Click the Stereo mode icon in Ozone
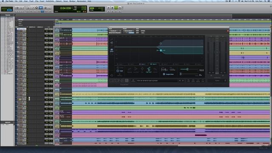 (112, 50)
